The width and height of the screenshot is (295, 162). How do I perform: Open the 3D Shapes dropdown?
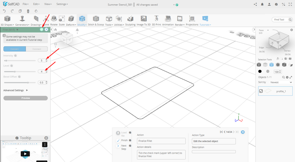7,25
